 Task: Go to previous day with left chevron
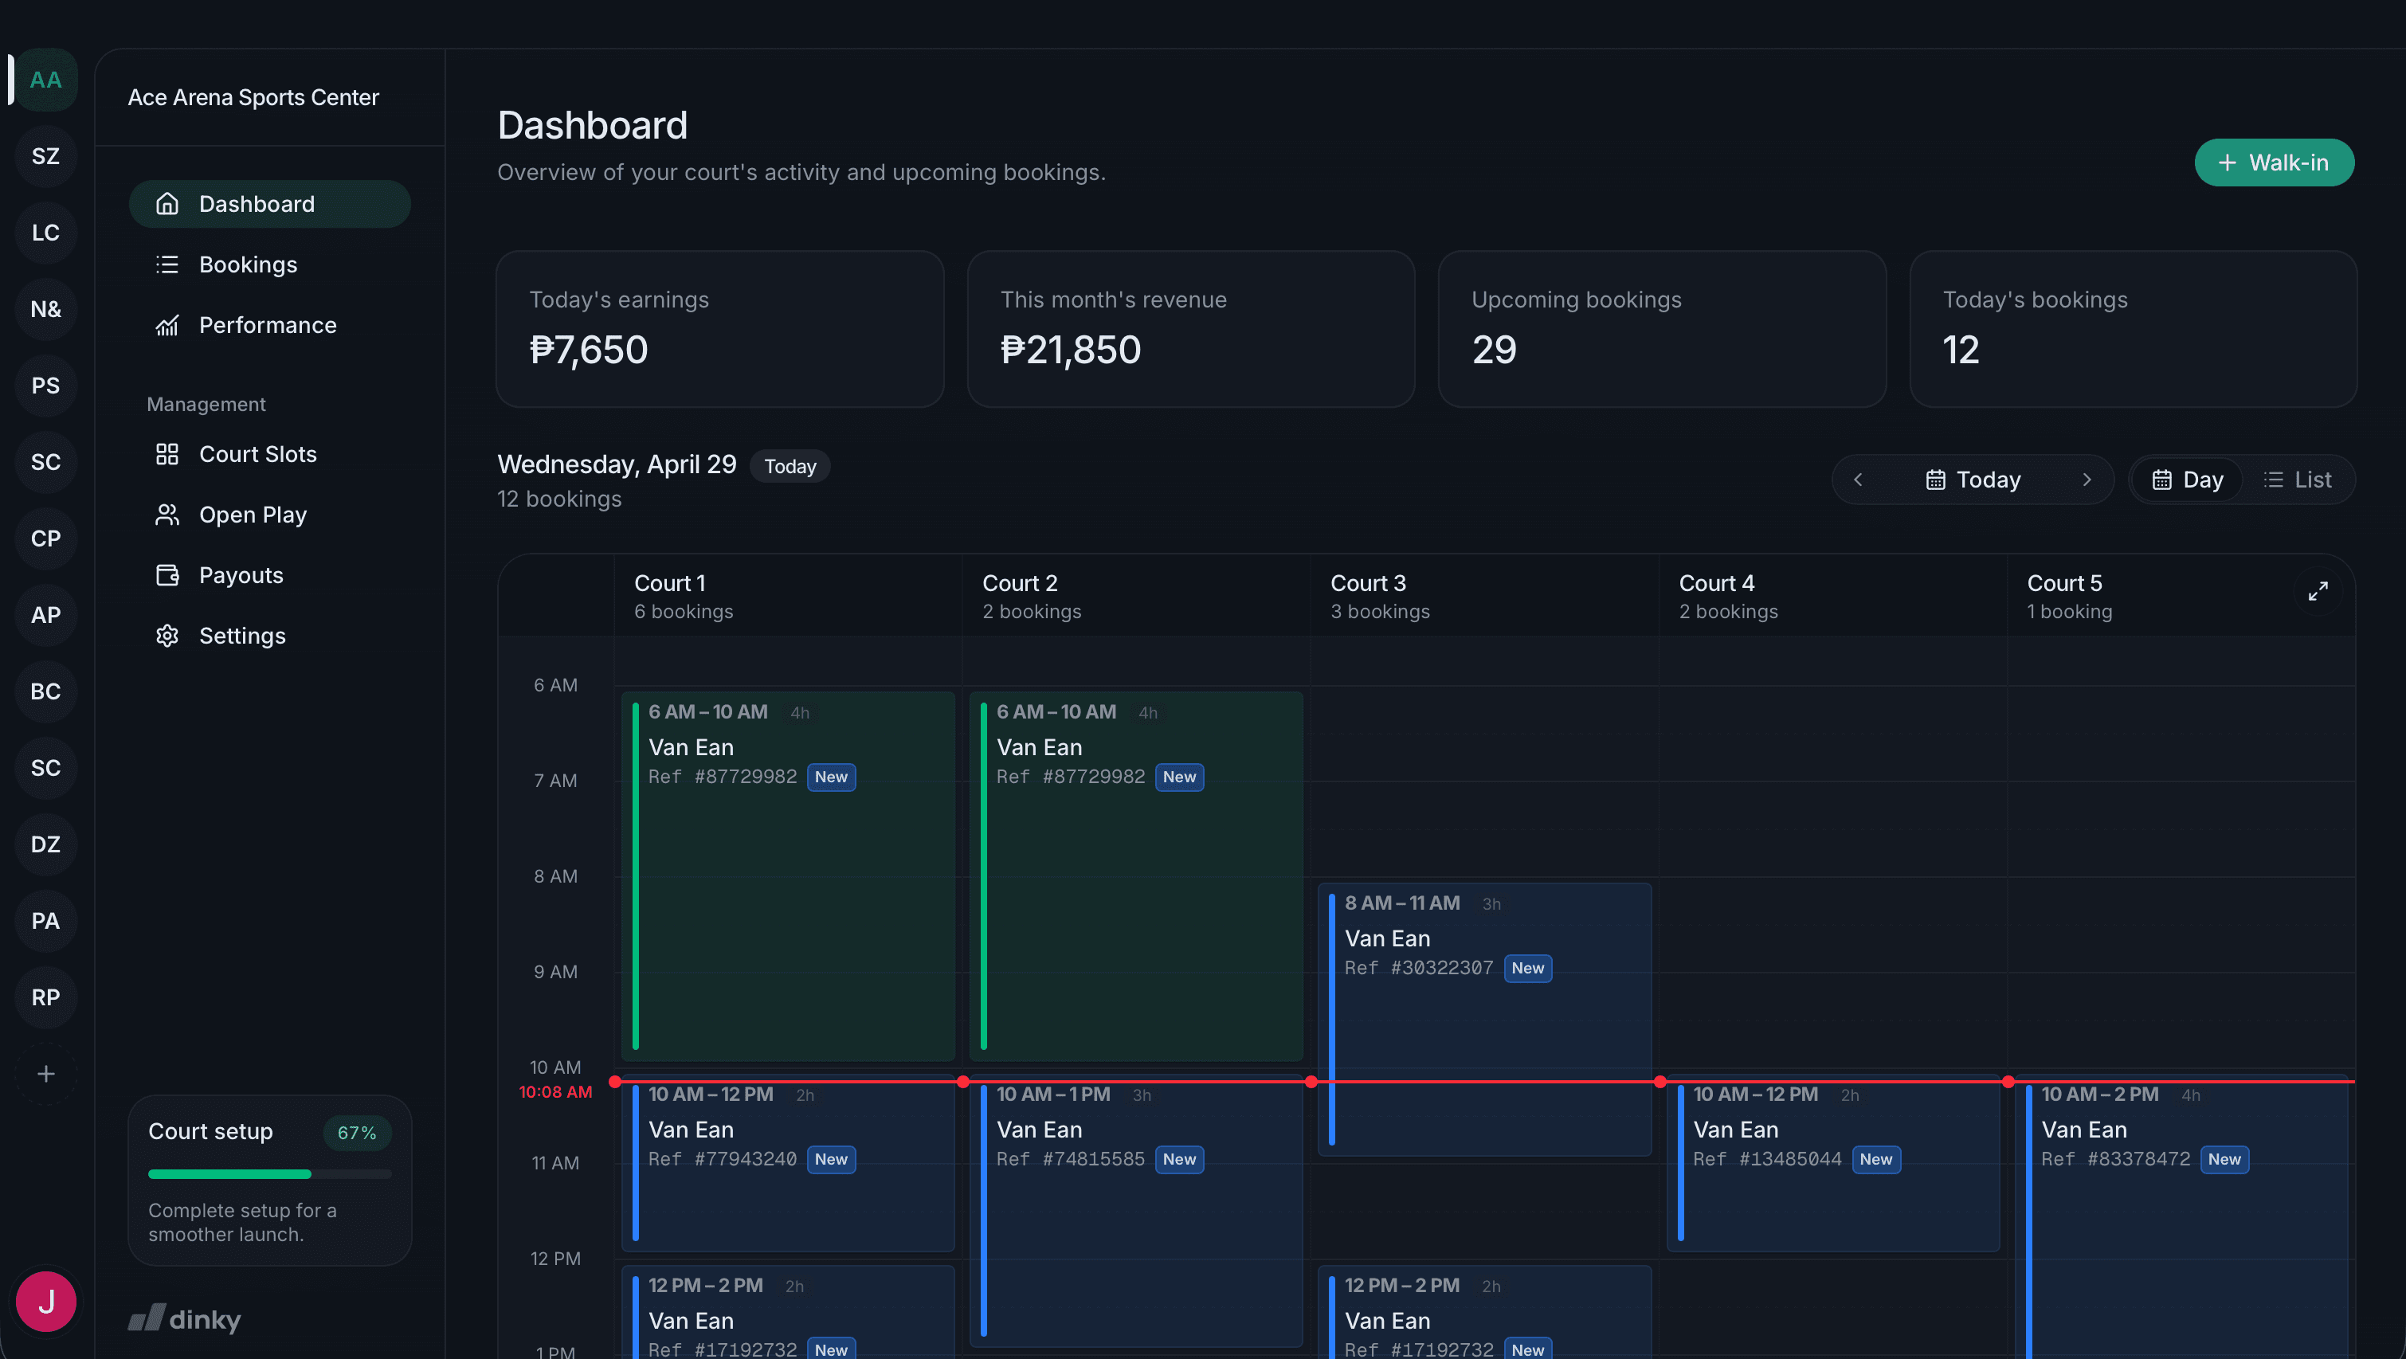pos(1858,480)
